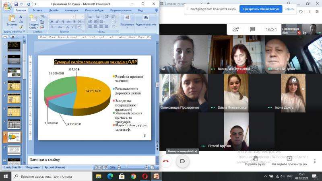Expand the Редактирование editing group
The image size is (322, 181).
click(145, 20)
